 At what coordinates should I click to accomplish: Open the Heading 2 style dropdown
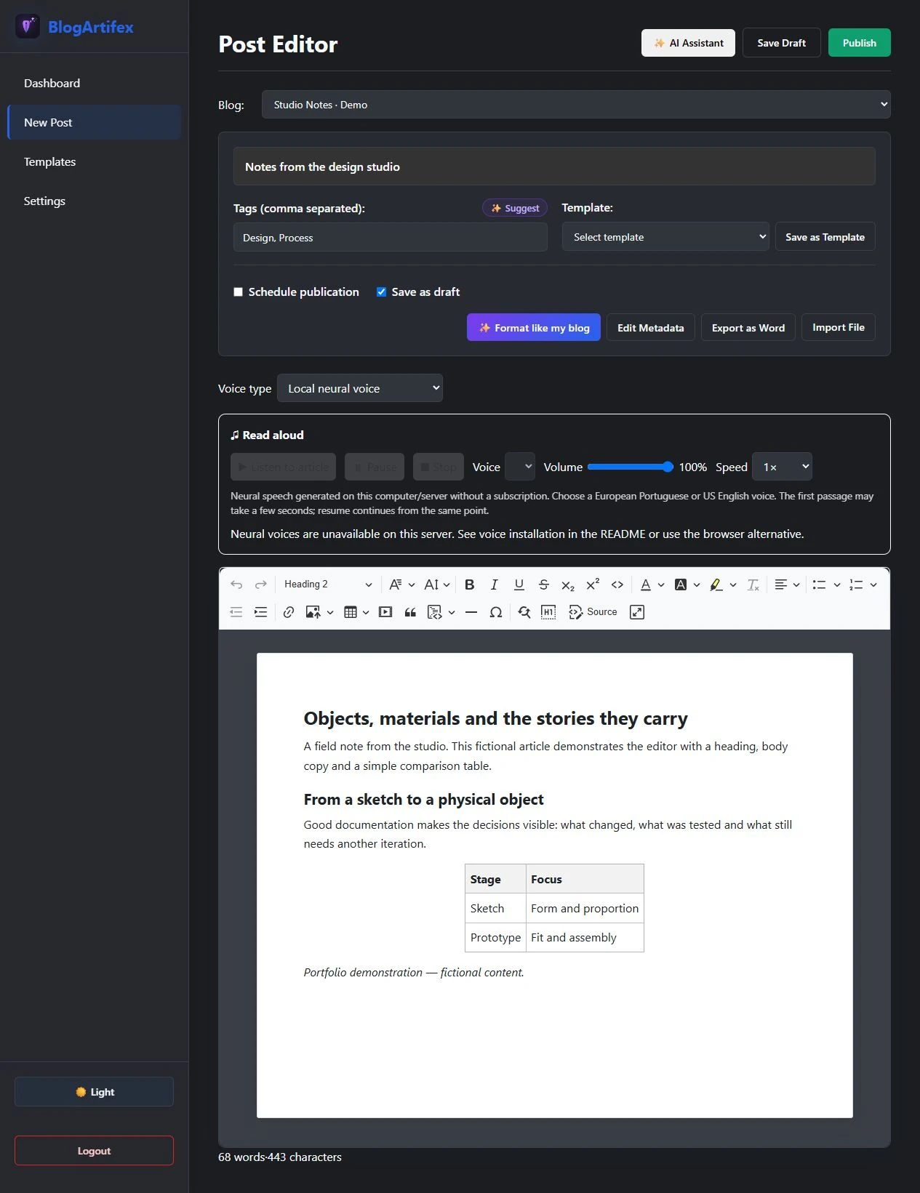click(x=328, y=585)
